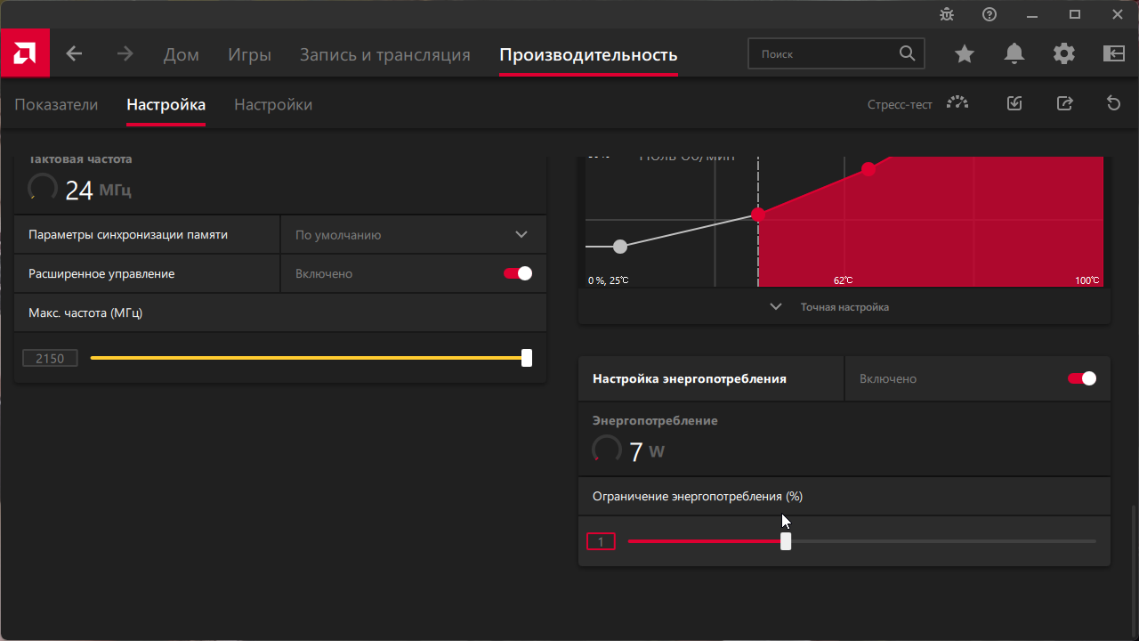Open the help question mark icon
This screenshot has width=1139, height=641.
pyautogui.click(x=990, y=14)
